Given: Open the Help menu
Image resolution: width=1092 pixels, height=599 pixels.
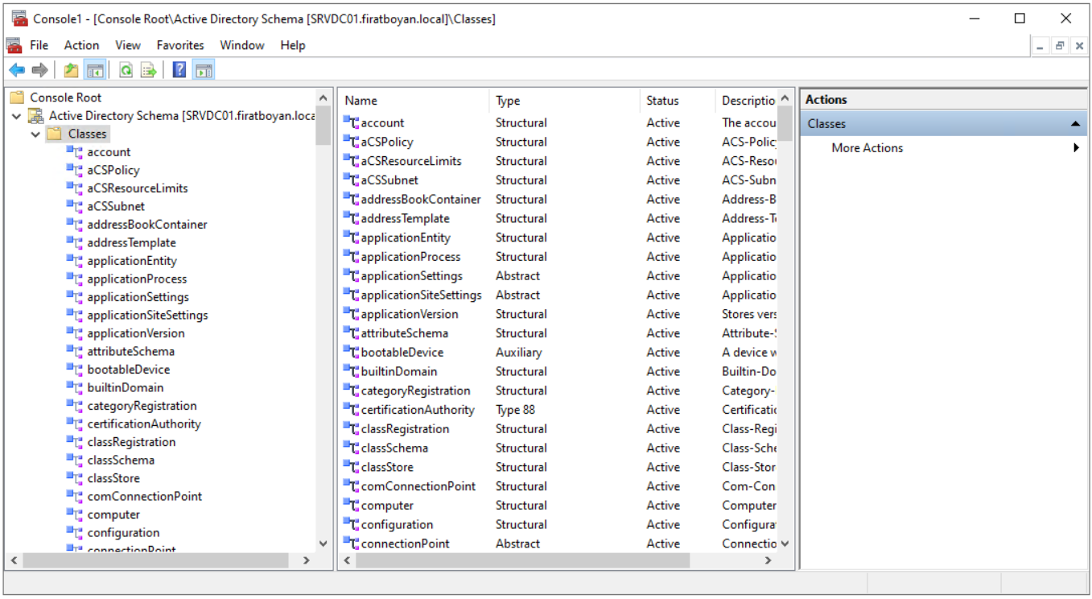Looking at the screenshot, I should coord(293,45).
